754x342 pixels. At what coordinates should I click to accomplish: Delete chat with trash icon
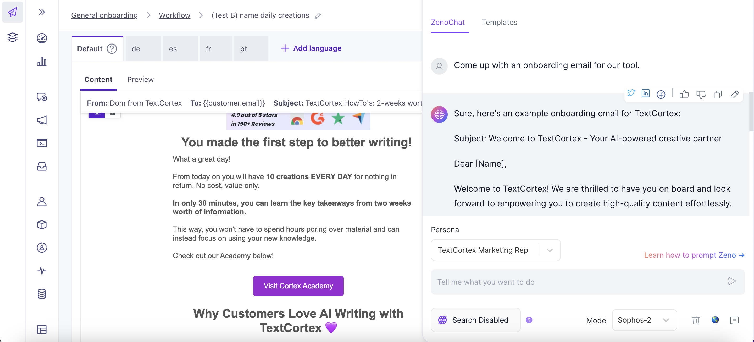point(696,320)
